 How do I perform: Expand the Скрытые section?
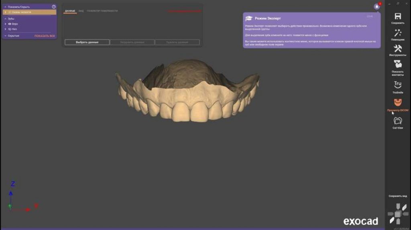click(6, 36)
